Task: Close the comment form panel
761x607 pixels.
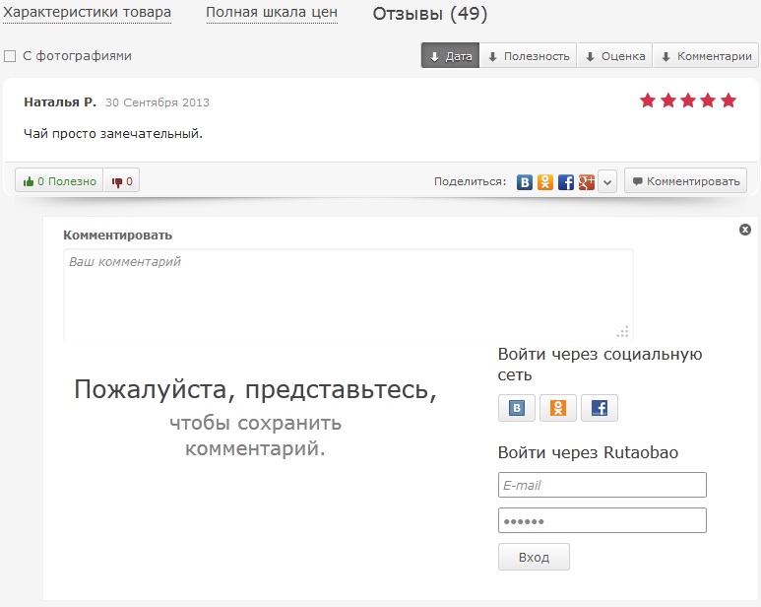Action: point(745,230)
